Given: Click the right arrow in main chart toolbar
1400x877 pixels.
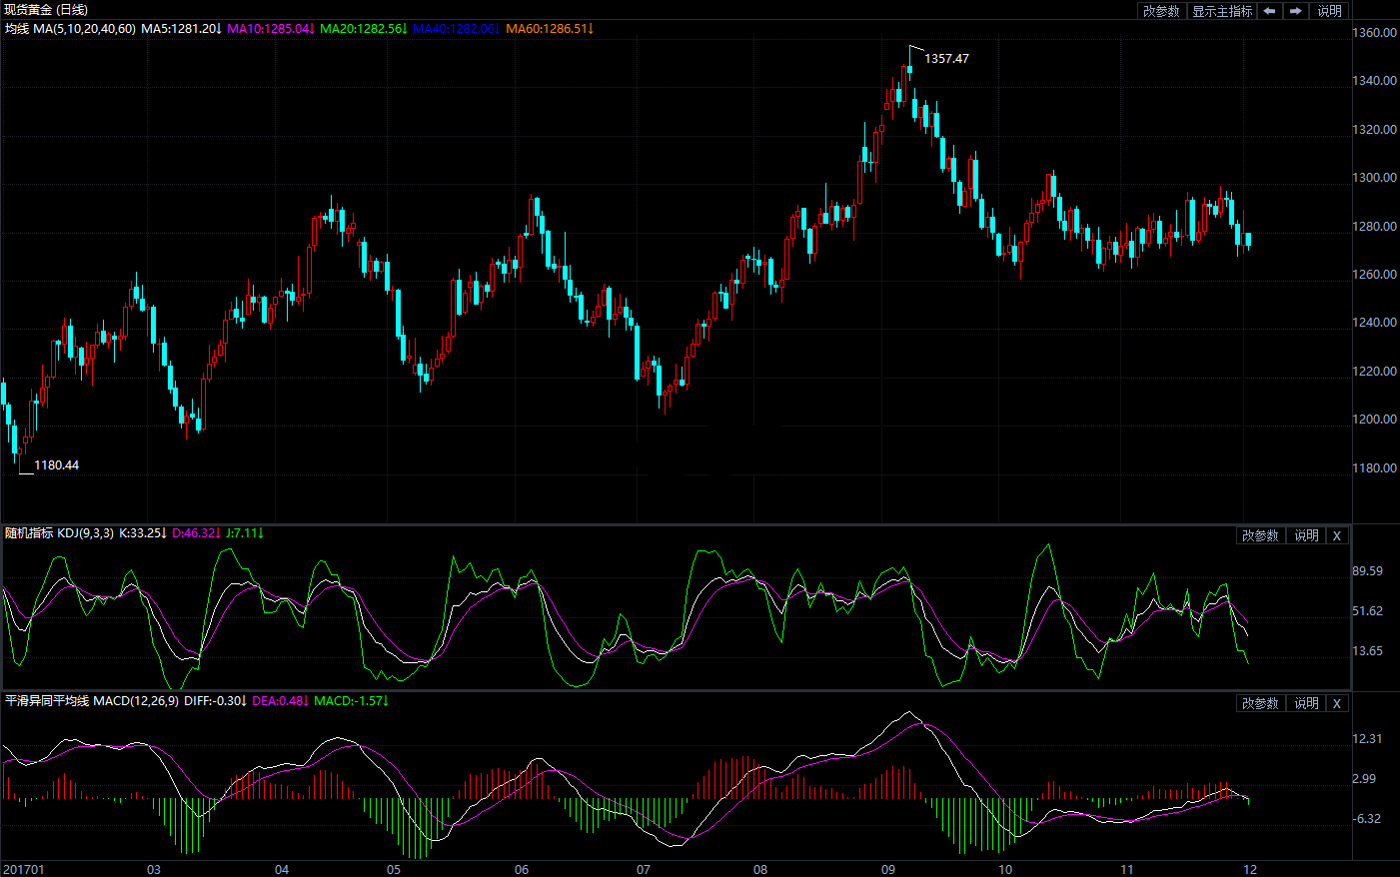Looking at the screenshot, I should coord(1296,11).
